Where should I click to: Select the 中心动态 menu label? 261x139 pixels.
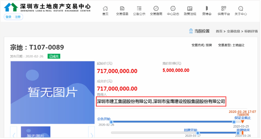(173, 14)
